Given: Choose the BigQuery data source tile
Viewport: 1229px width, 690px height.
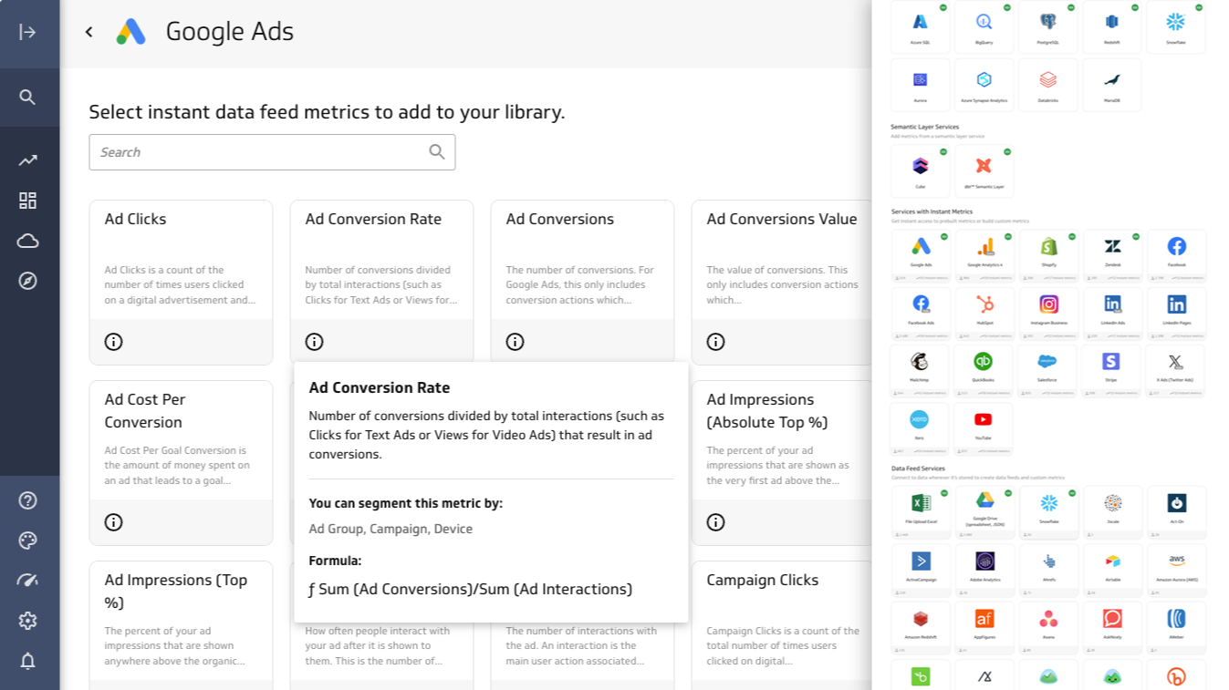Looking at the screenshot, I should (984, 27).
